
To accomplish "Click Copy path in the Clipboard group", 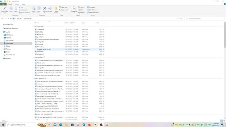I will (x=23, y=10).
